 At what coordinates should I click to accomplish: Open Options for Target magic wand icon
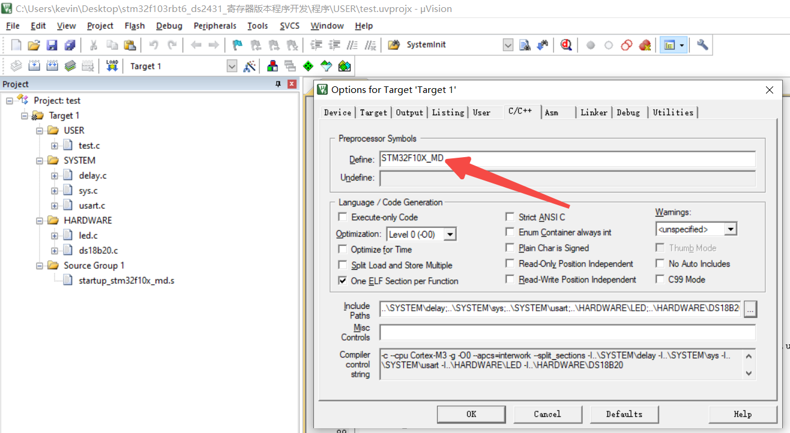pos(250,66)
